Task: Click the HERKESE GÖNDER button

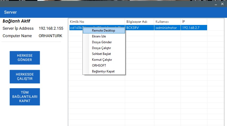Action: pyautogui.click(x=25, y=58)
